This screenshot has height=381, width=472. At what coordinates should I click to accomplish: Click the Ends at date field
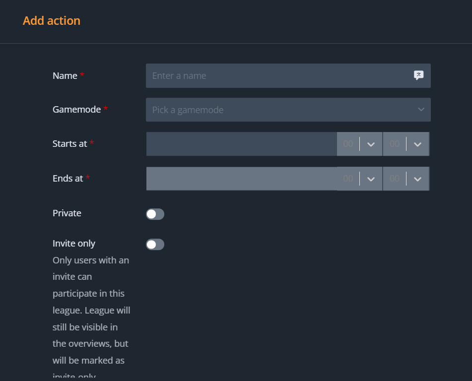[x=241, y=179]
